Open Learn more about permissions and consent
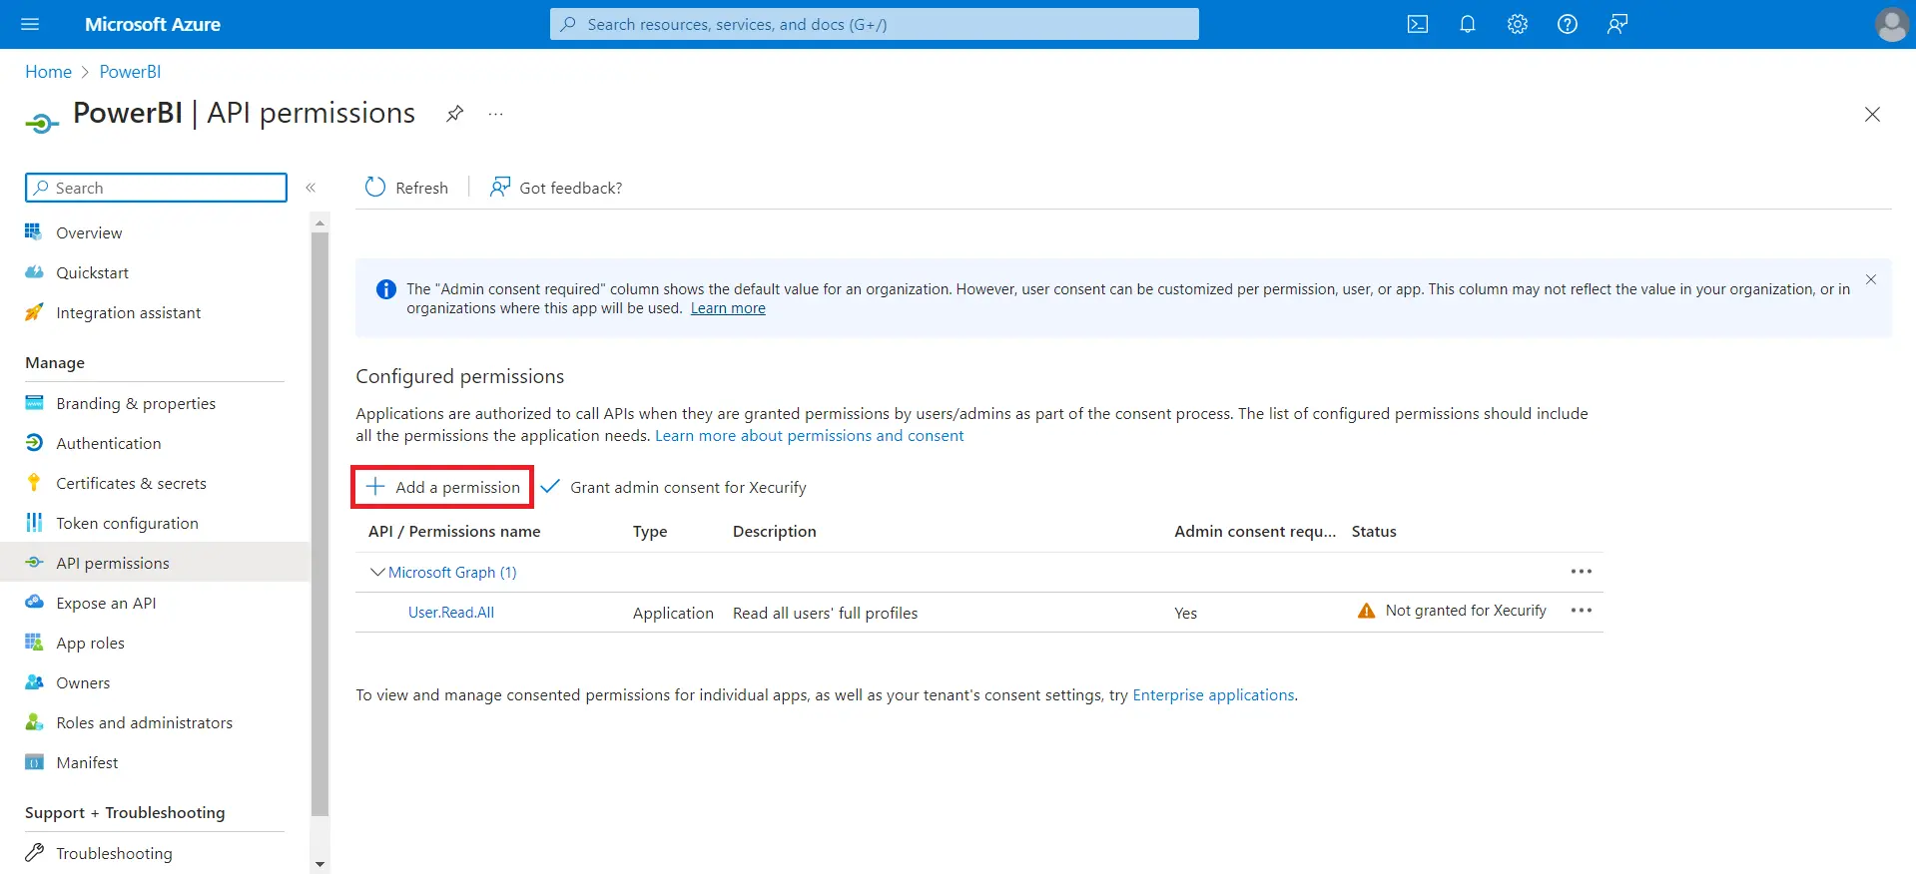The image size is (1916, 874). click(809, 436)
